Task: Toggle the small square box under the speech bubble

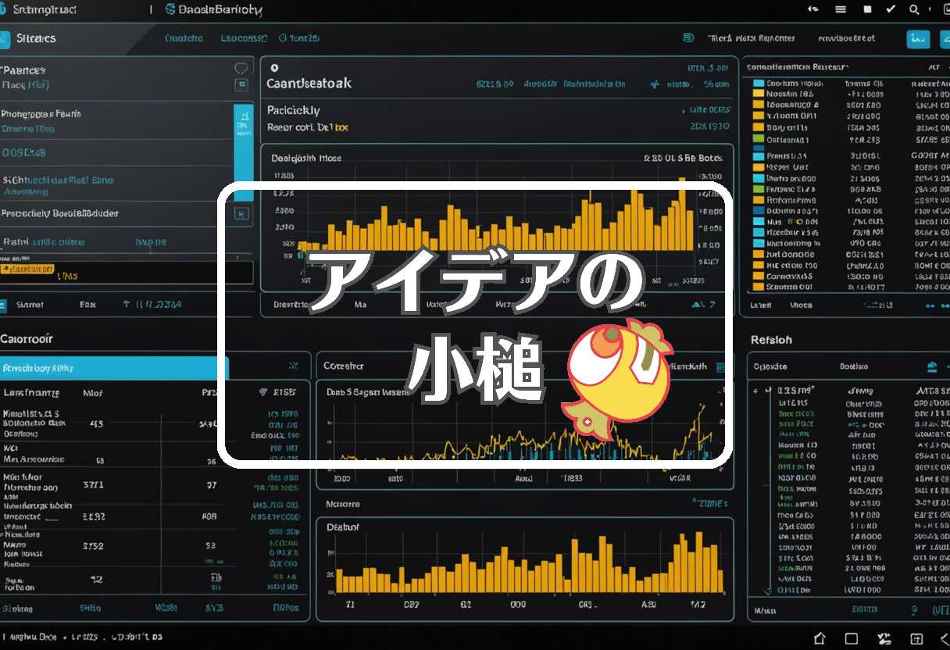Action: pyautogui.click(x=241, y=84)
